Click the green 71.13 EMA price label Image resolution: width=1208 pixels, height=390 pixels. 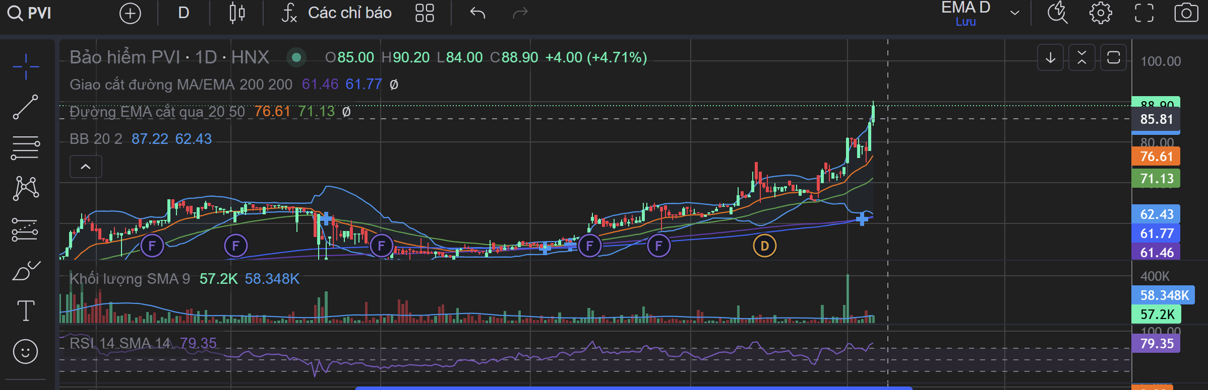click(x=1156, y=179)
